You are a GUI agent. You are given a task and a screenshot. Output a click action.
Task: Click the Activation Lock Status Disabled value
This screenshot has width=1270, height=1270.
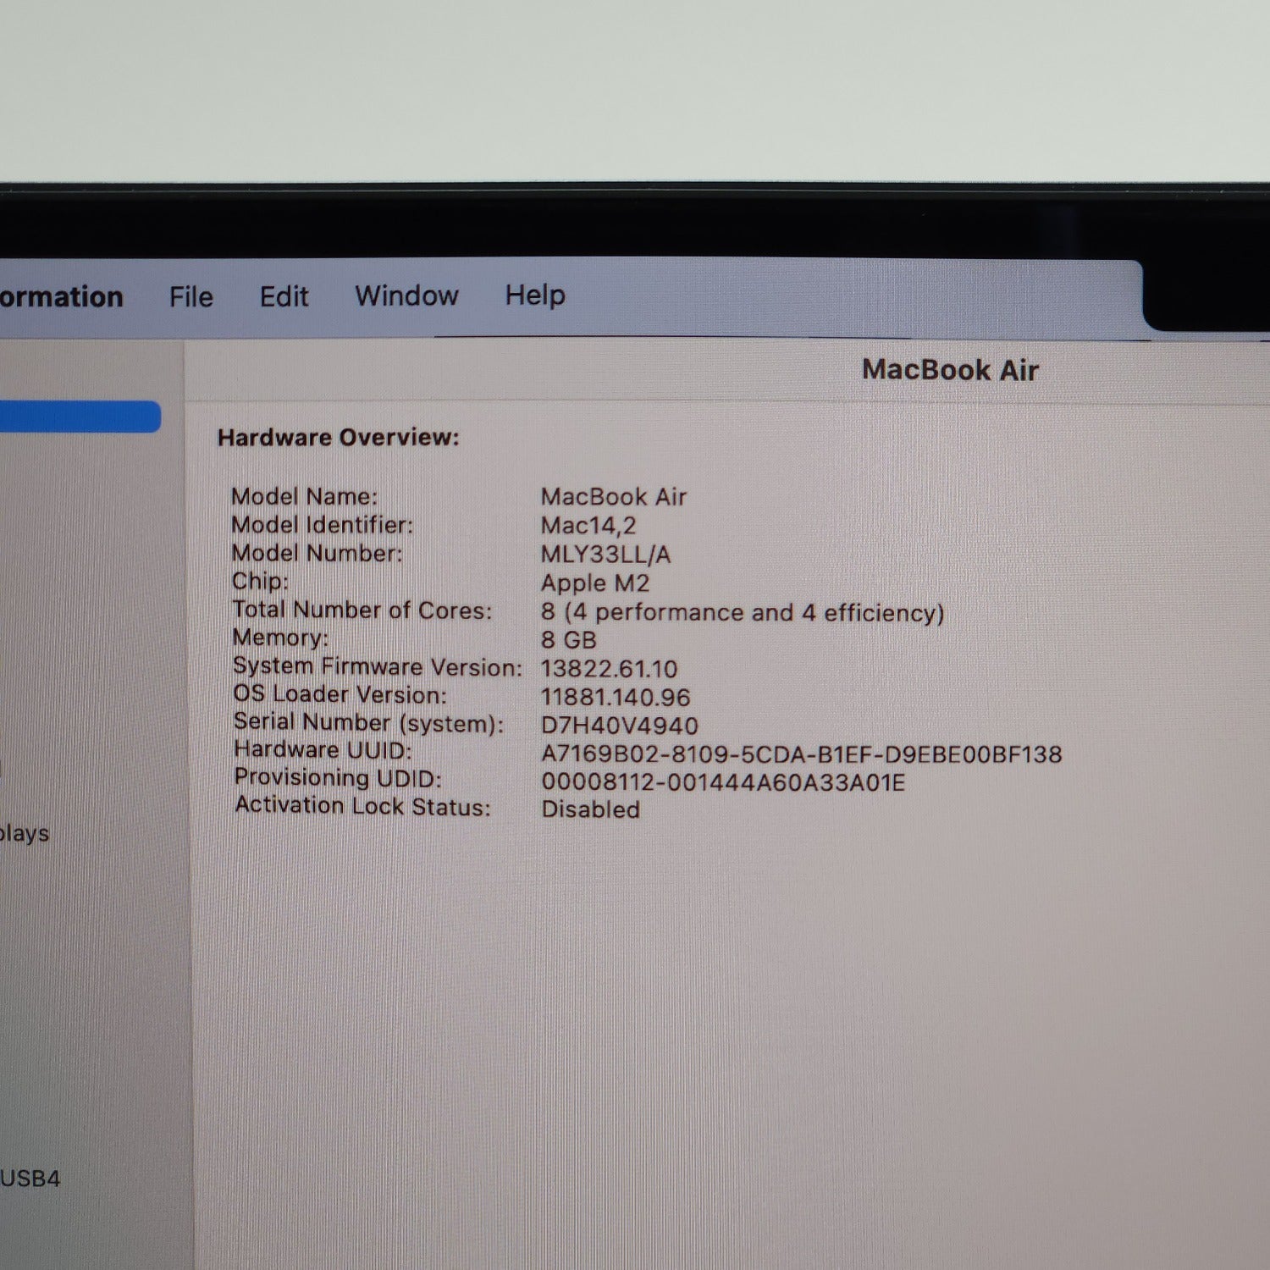590,809
